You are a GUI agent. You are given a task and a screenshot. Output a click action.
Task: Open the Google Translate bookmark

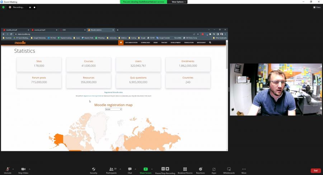pos(163,38)
